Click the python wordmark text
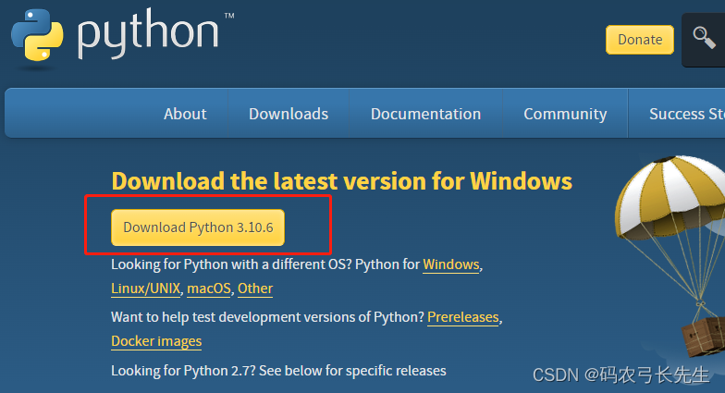Image resolution: width=725 pixels, height=393 pixels. (x=148, y=33)
